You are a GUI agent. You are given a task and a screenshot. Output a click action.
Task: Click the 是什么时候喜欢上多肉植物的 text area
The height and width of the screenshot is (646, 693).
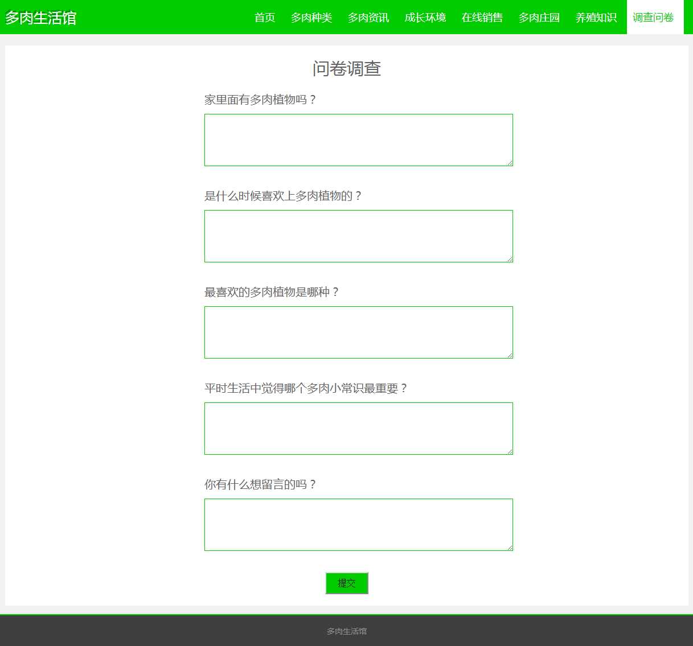pos(358,236)
